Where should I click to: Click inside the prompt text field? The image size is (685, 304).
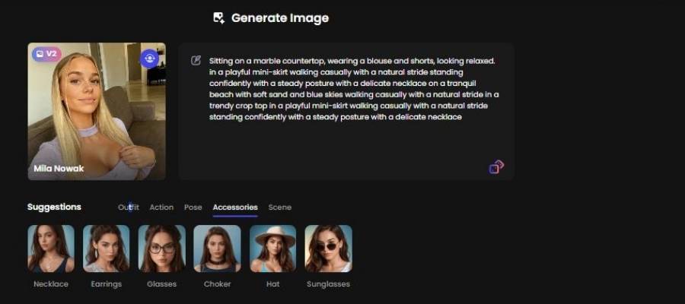click(346, 111)
